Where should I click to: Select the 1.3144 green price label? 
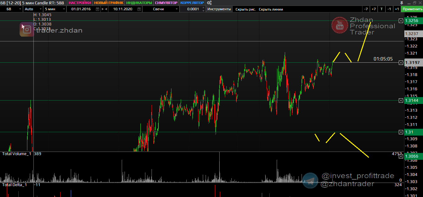(413, 101)
